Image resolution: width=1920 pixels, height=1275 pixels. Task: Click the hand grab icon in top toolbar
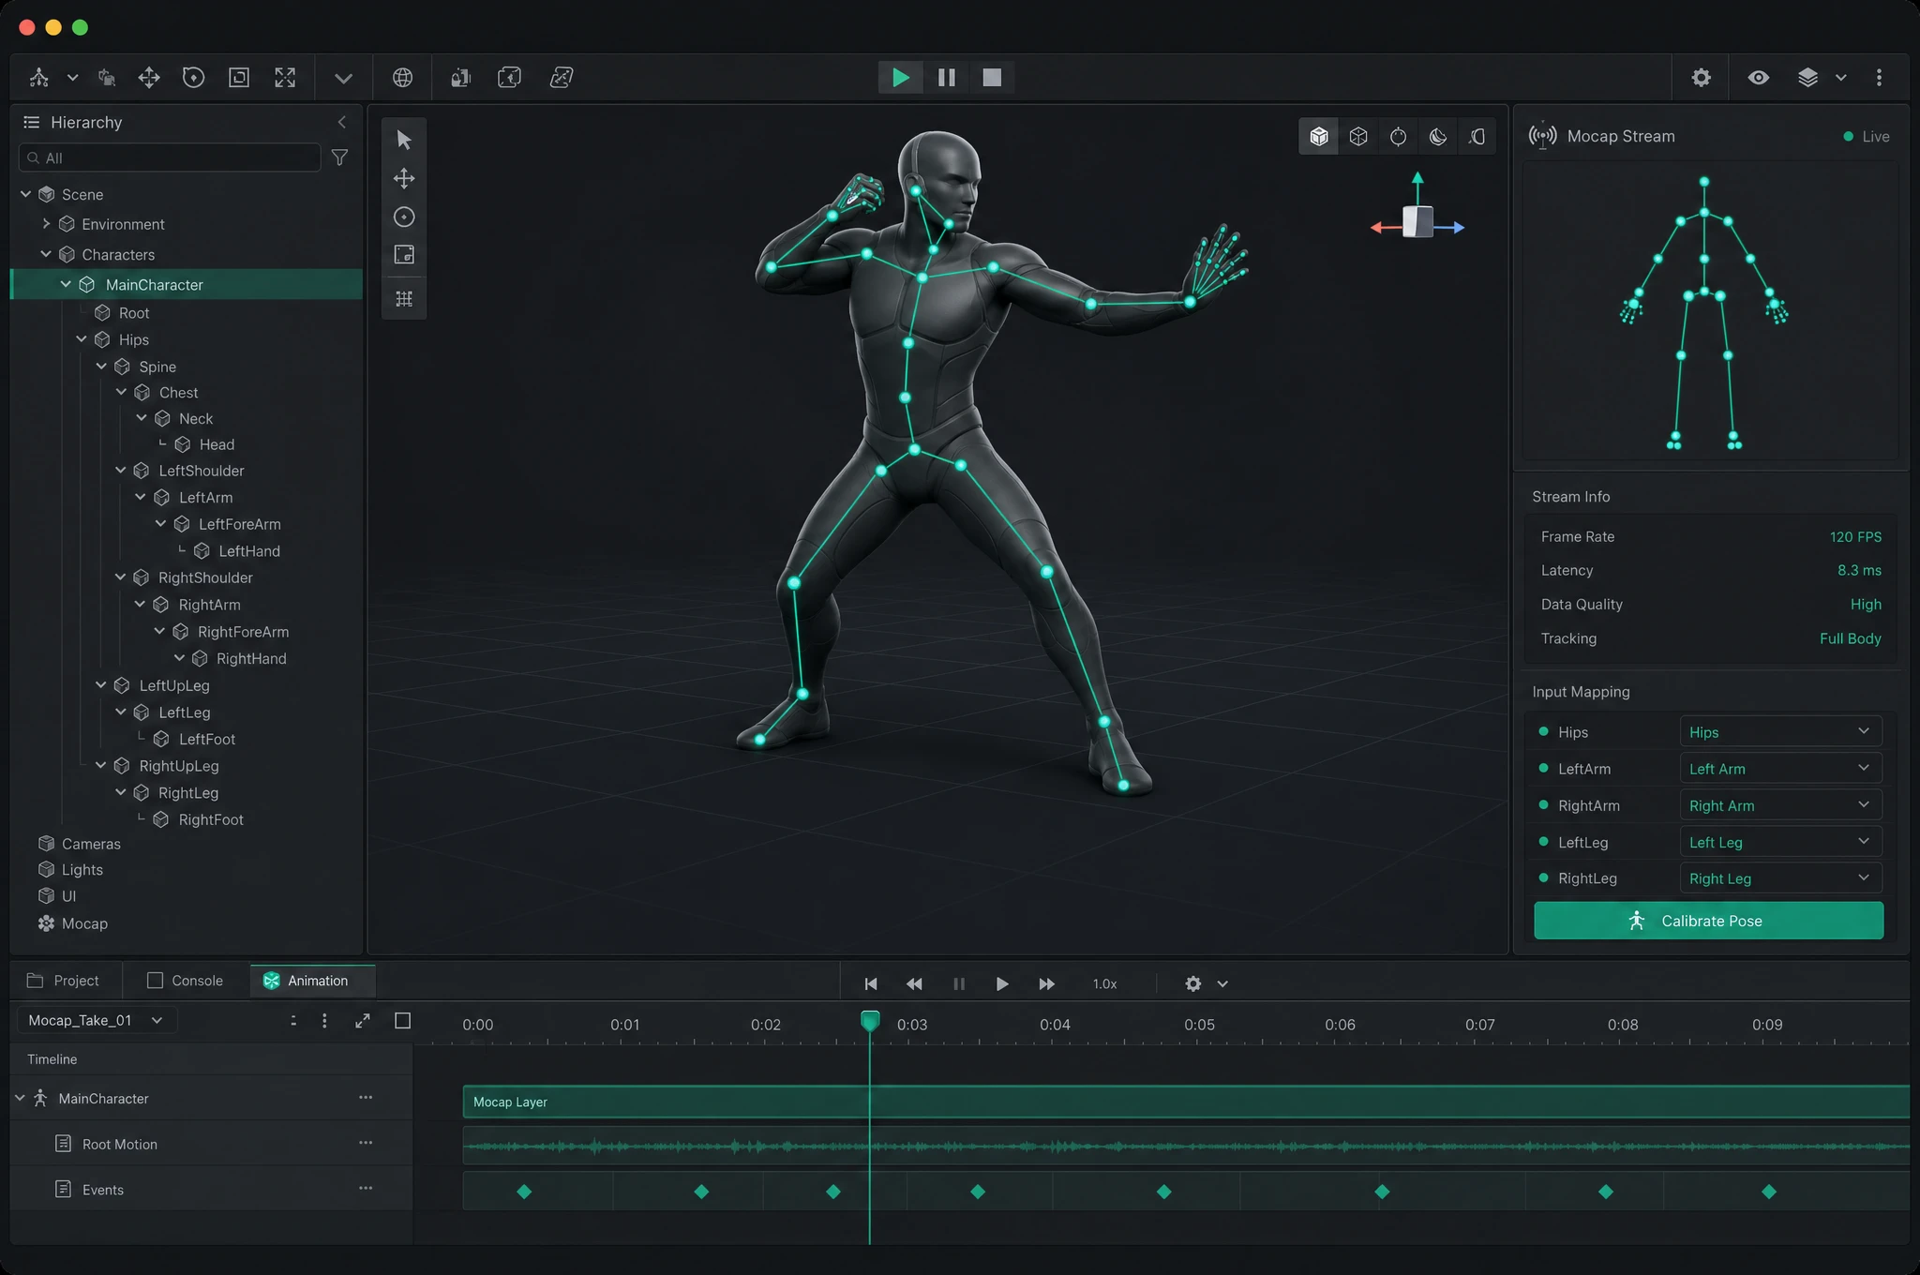[107, 78]
